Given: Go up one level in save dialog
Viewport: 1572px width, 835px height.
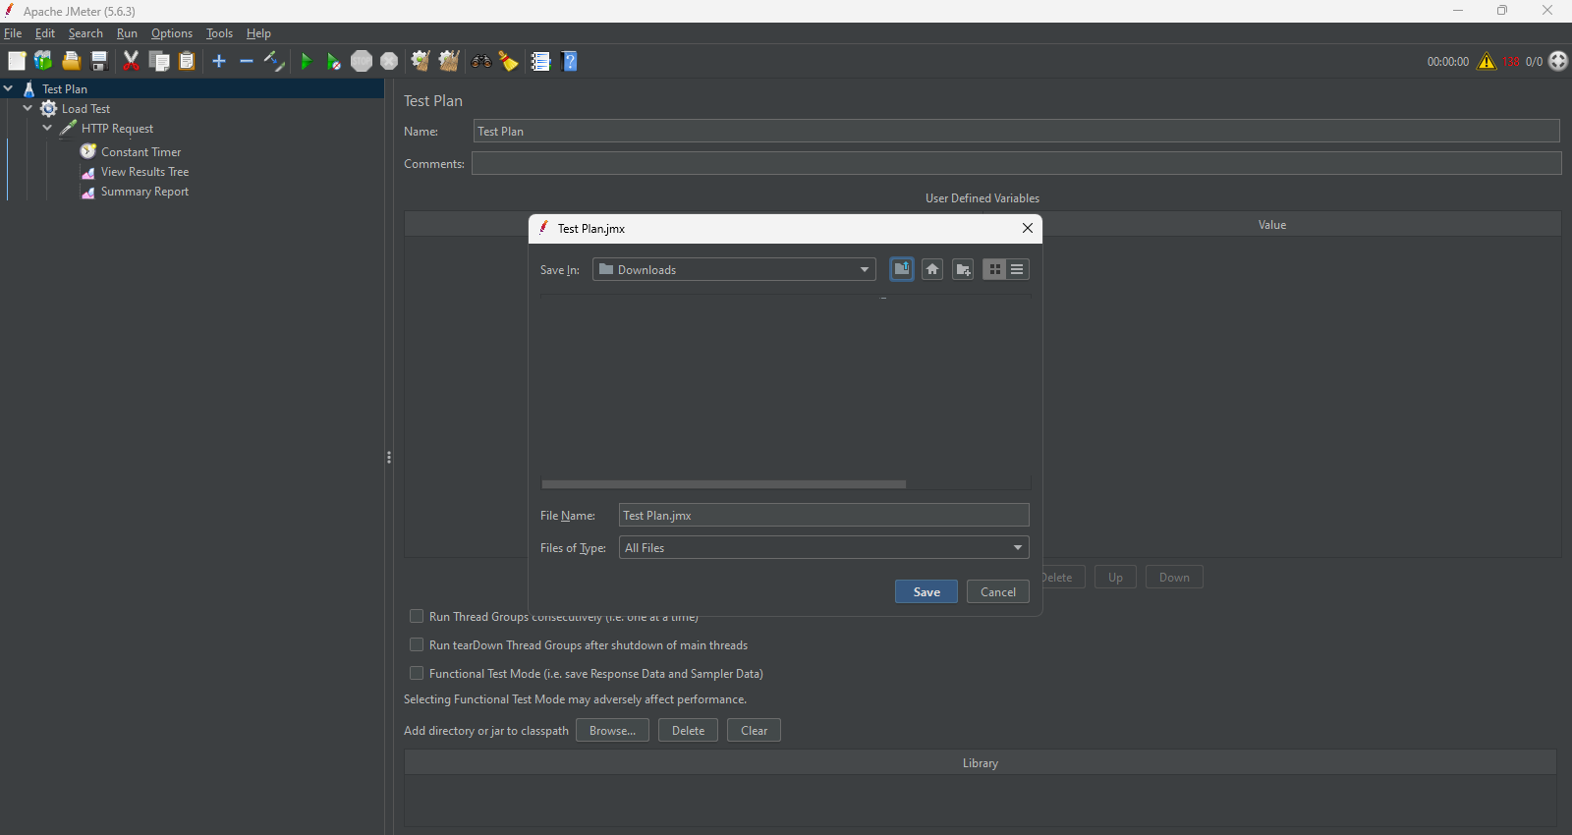Looking at the screenshot, I should [x=902, y=269].
